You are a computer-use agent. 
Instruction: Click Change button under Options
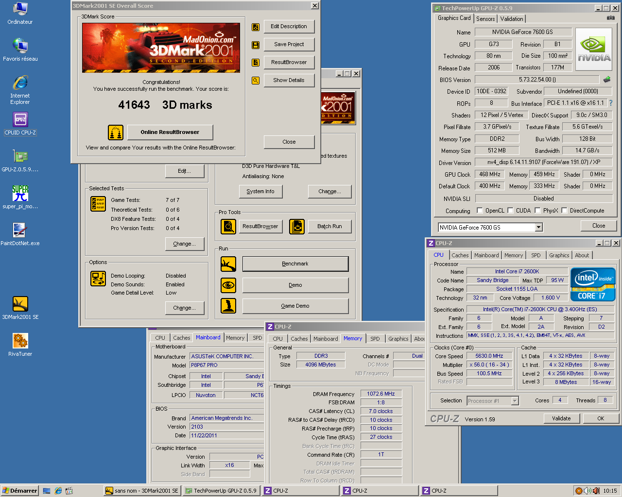tap(184, 308)
